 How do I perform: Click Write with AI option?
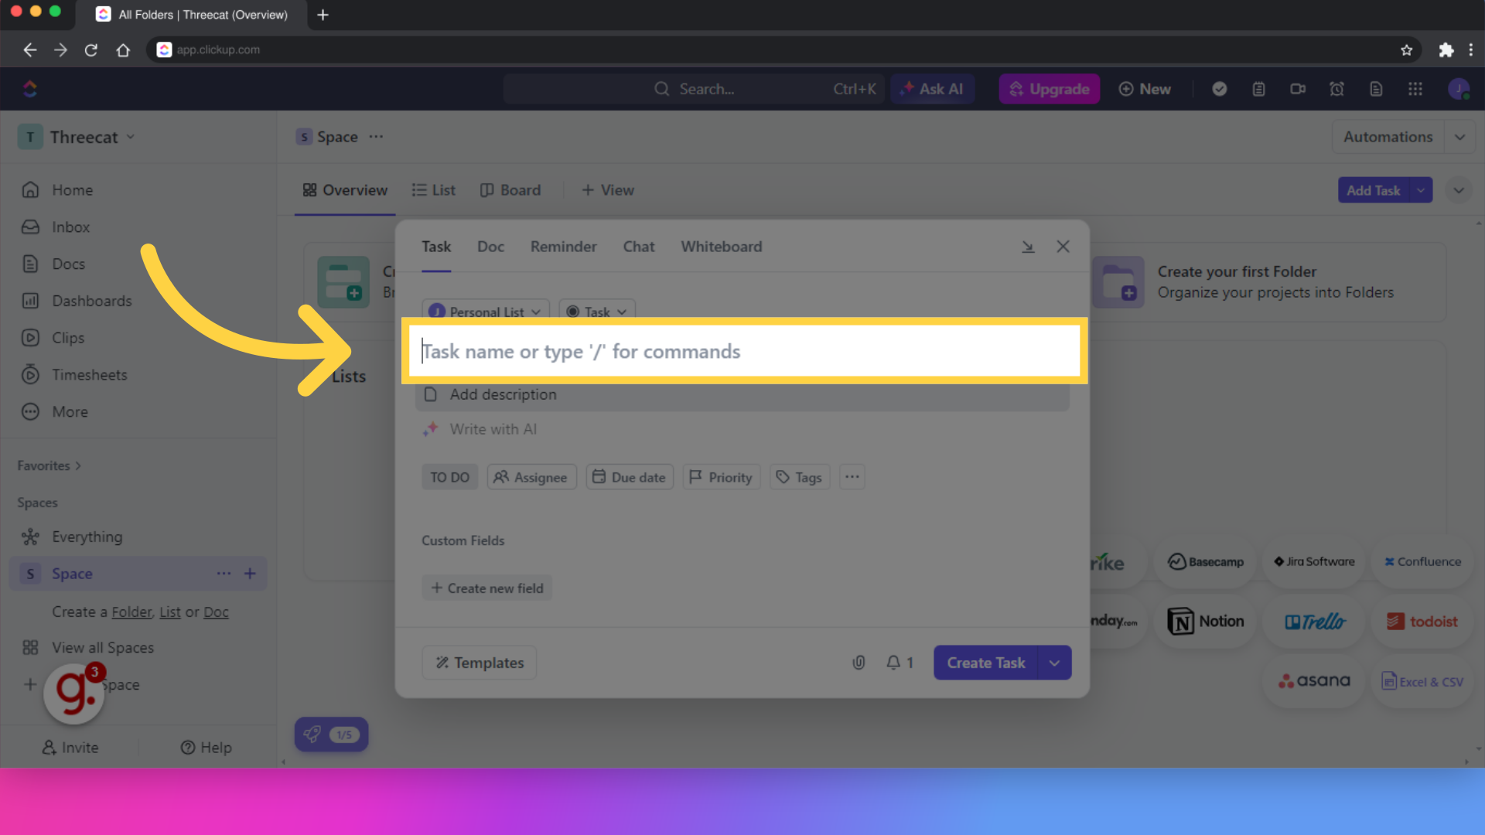point(493,428)
